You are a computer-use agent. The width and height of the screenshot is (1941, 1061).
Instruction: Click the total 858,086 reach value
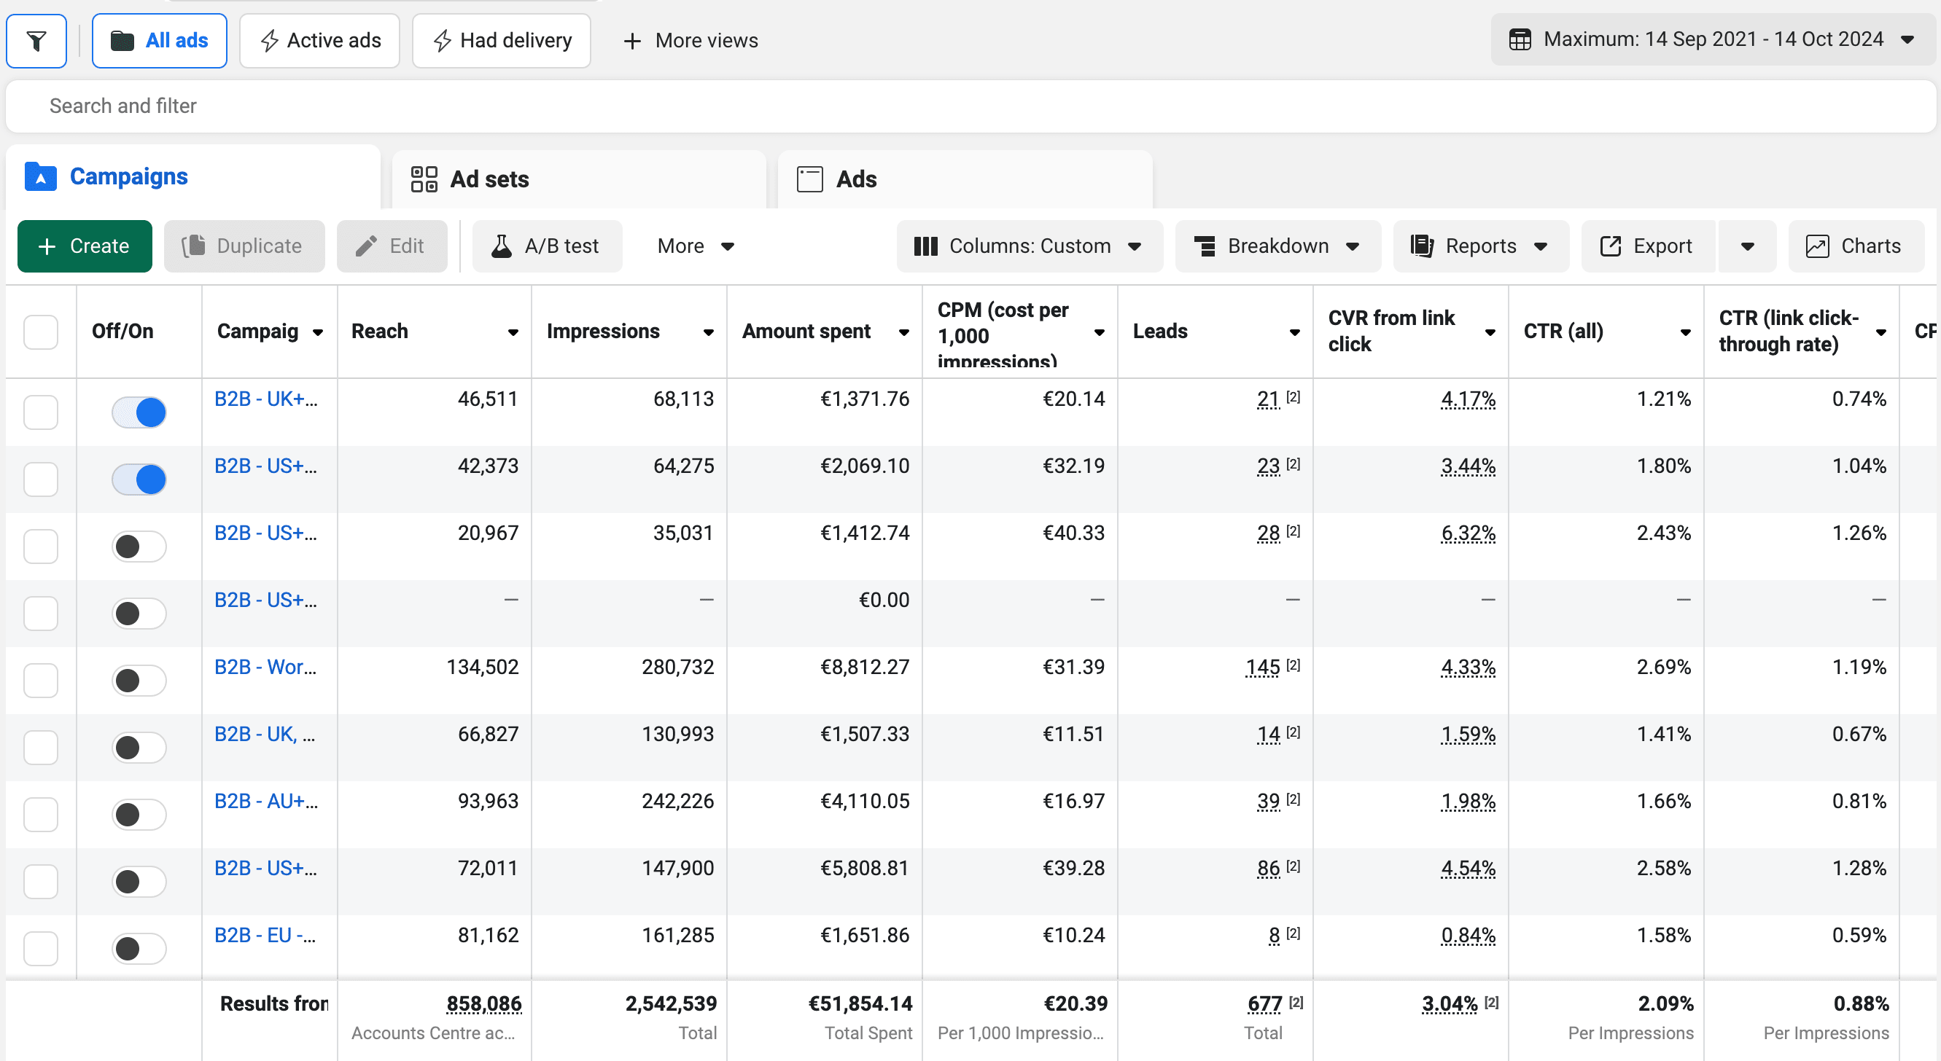coord(483,1003)
